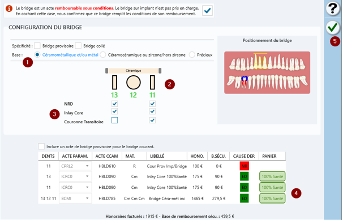Click the red NR cause indicator
The width and height of the screenshot is (343, 220).
click(x=245, y=166)
